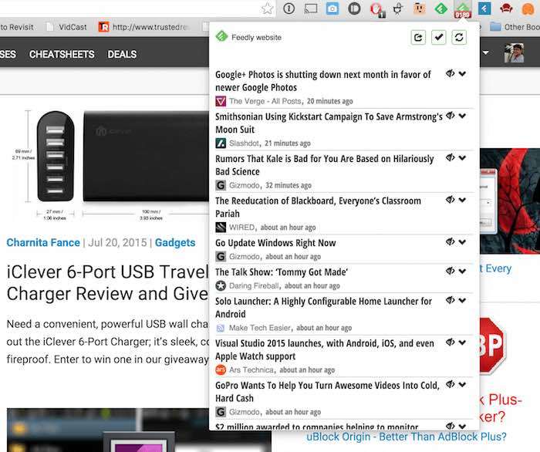Expand the Blackboard article preview

pos(463,200)
